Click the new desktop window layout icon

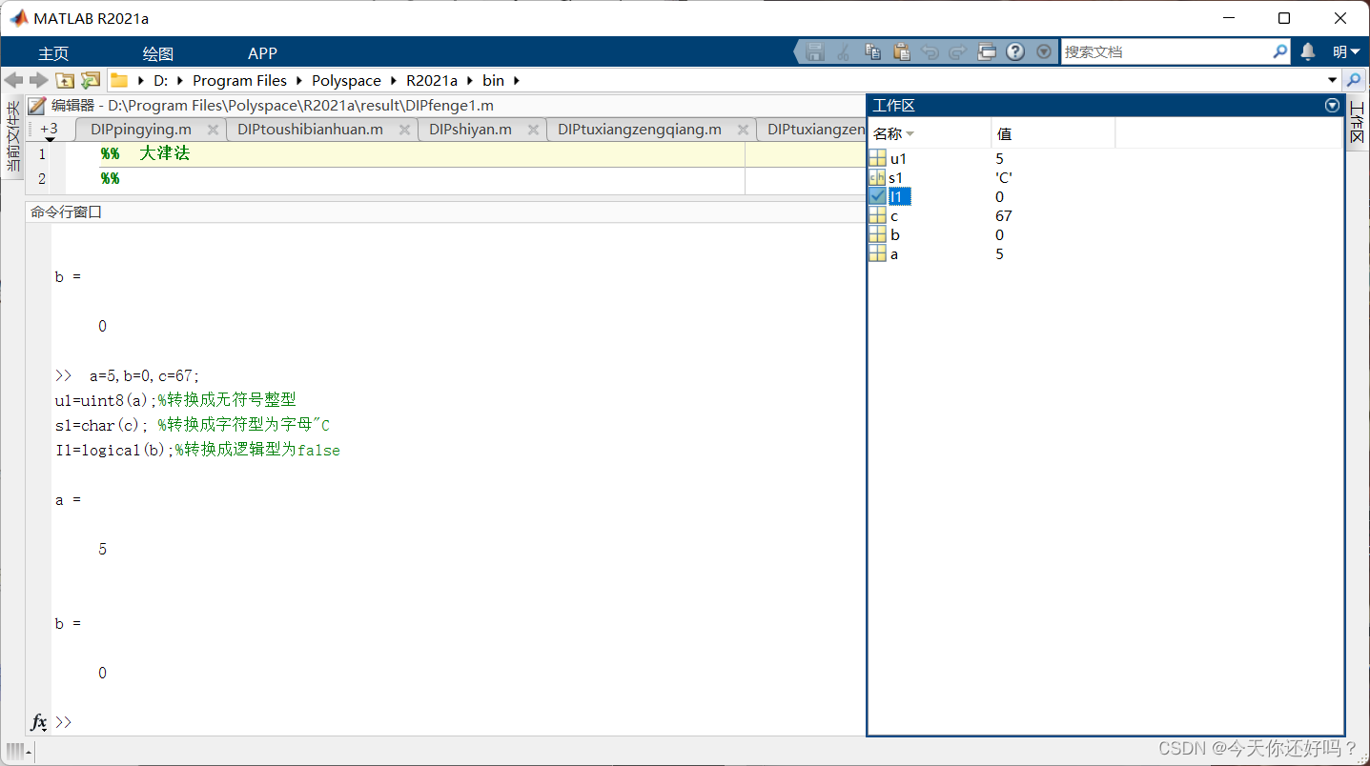tap(988, 51)
